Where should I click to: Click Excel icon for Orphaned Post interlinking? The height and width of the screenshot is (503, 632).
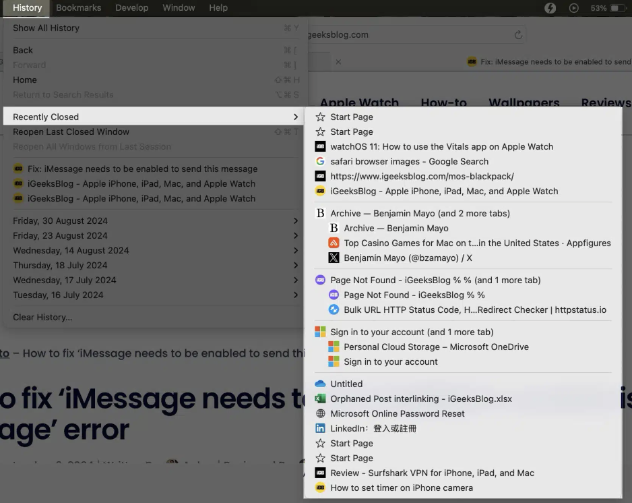click(x=320, y=398)
